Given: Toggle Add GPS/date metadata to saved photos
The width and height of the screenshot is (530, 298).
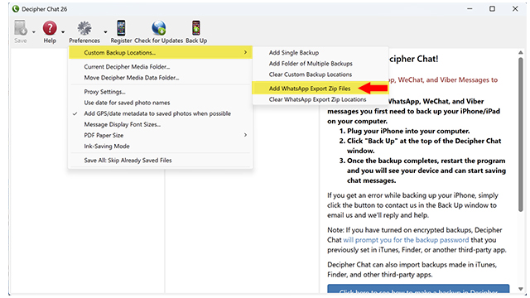Looking at the screenshot, I should click(x=160, y=113).
